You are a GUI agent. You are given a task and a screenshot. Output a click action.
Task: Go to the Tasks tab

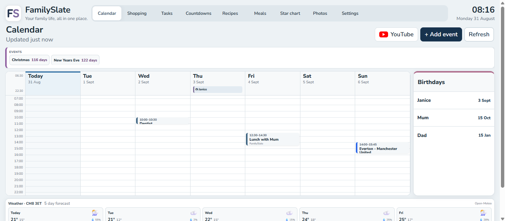pyautogui.click(x=167, y=13)
